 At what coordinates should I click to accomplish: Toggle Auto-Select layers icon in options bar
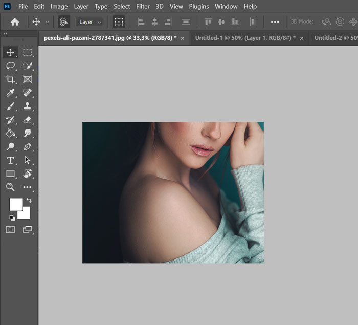pyautogui.click(x=63, y=22)
